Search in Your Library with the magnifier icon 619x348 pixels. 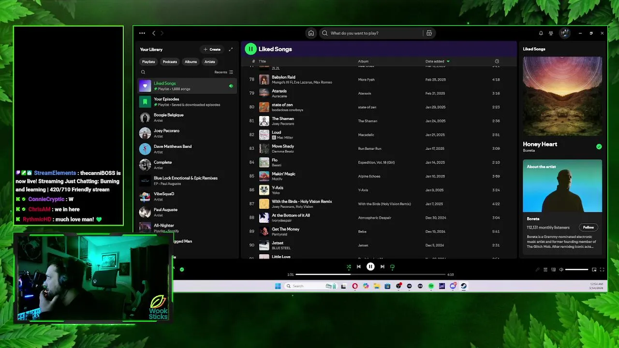pos(143,72)
